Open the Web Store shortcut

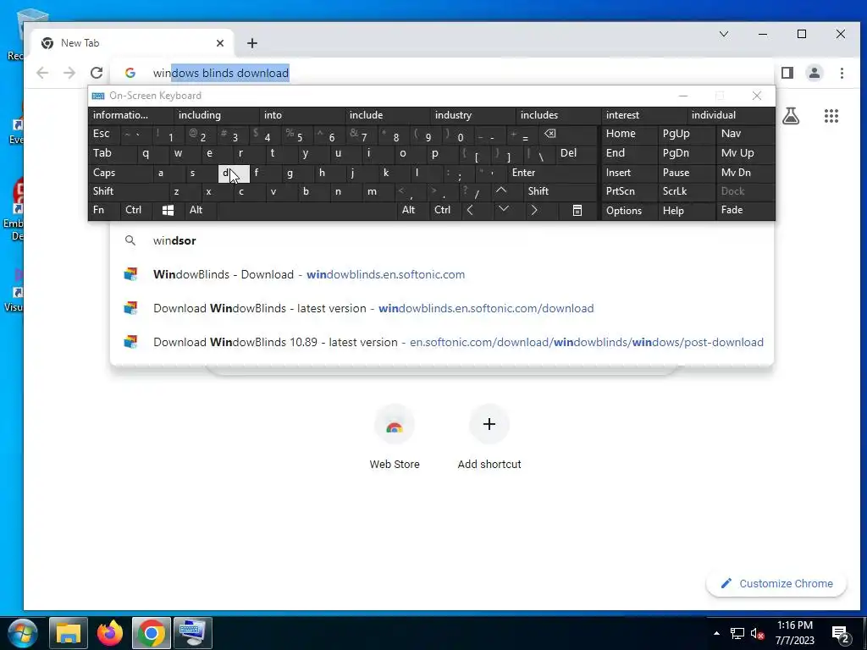coord(395,438)
